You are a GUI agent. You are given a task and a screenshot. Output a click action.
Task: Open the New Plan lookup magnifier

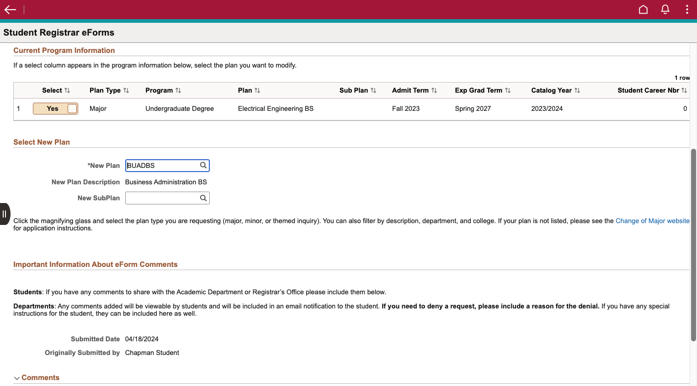[x=203, y=165]
